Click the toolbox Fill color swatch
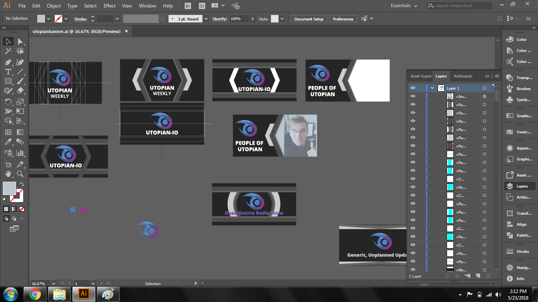This screenshot has width=538, height=302. pos(9,188)
